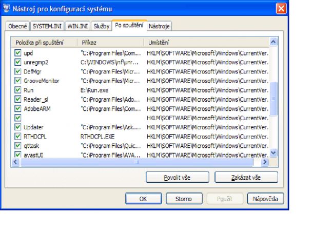
Task: Click the AdobeARM item name
Action: click(37, 109)
